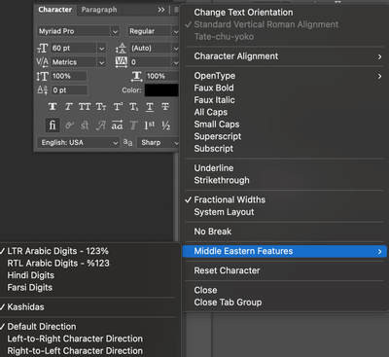Enable the Strikethrough T icon
389x357 pixels.
[165, 107]
